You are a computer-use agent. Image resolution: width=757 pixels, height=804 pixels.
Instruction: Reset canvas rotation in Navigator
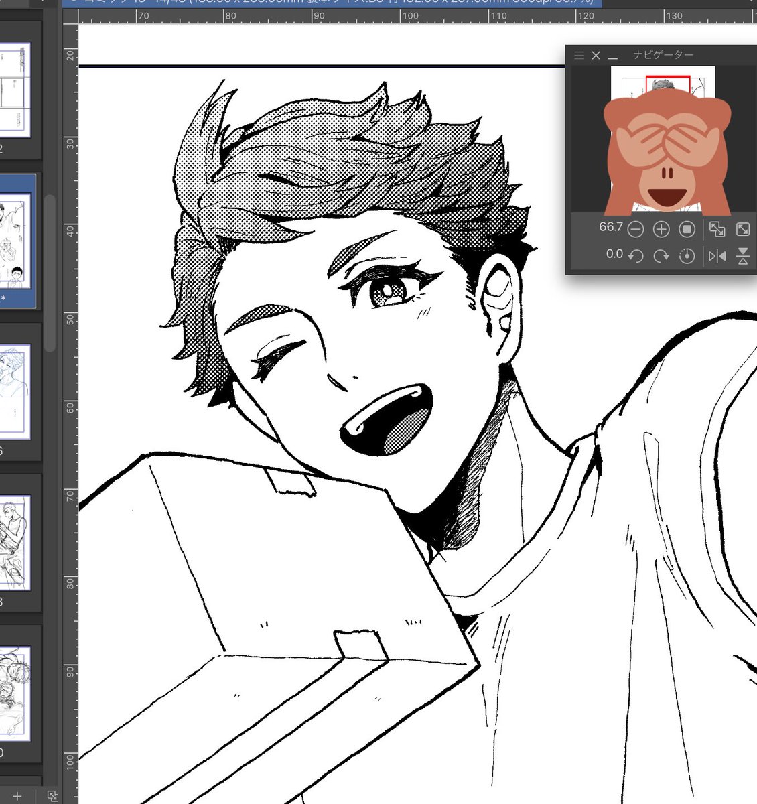(x=687, y=256)
